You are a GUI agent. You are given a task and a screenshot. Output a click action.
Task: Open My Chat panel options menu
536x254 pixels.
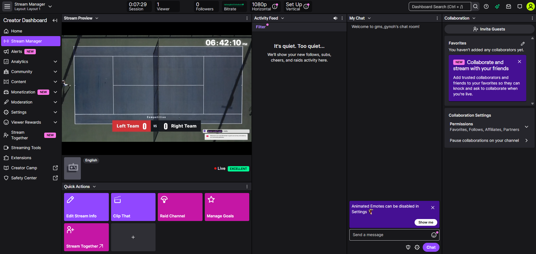pyautogui.click(x=437, y=18)
